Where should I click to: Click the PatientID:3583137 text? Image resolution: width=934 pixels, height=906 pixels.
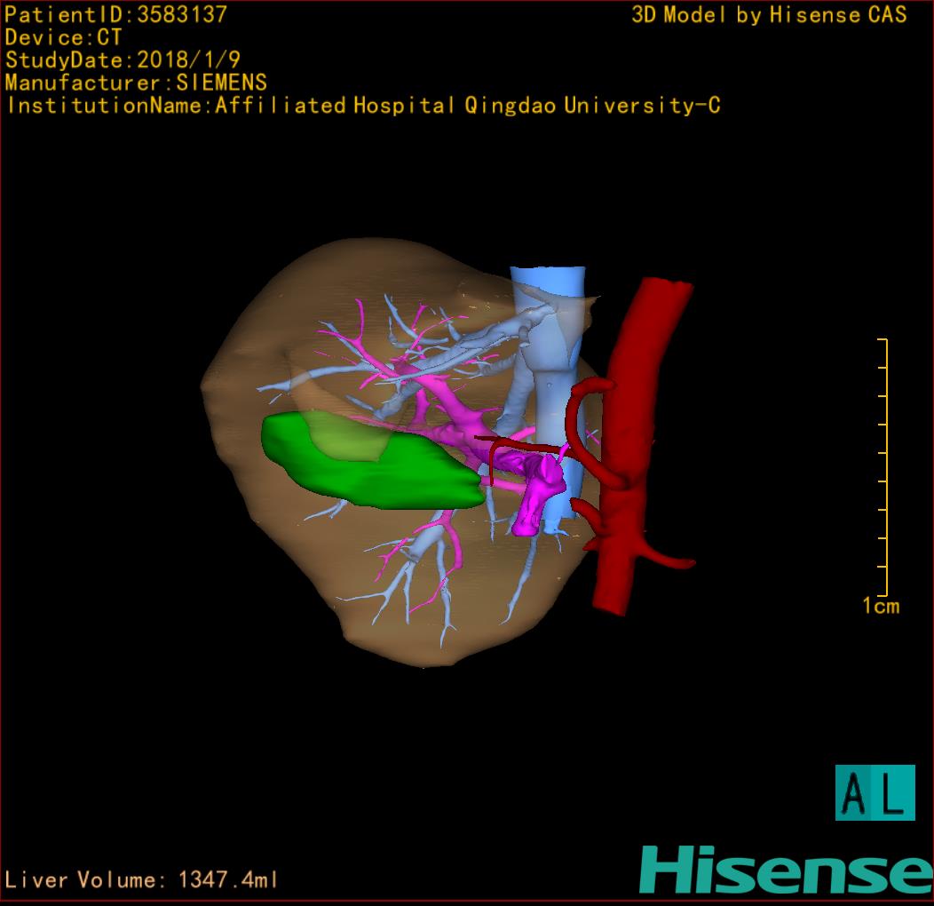pyautogui.click(x=116, y=14)
